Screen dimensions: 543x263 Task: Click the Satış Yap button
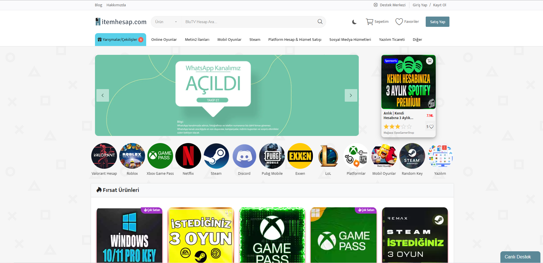coord(437,22)
